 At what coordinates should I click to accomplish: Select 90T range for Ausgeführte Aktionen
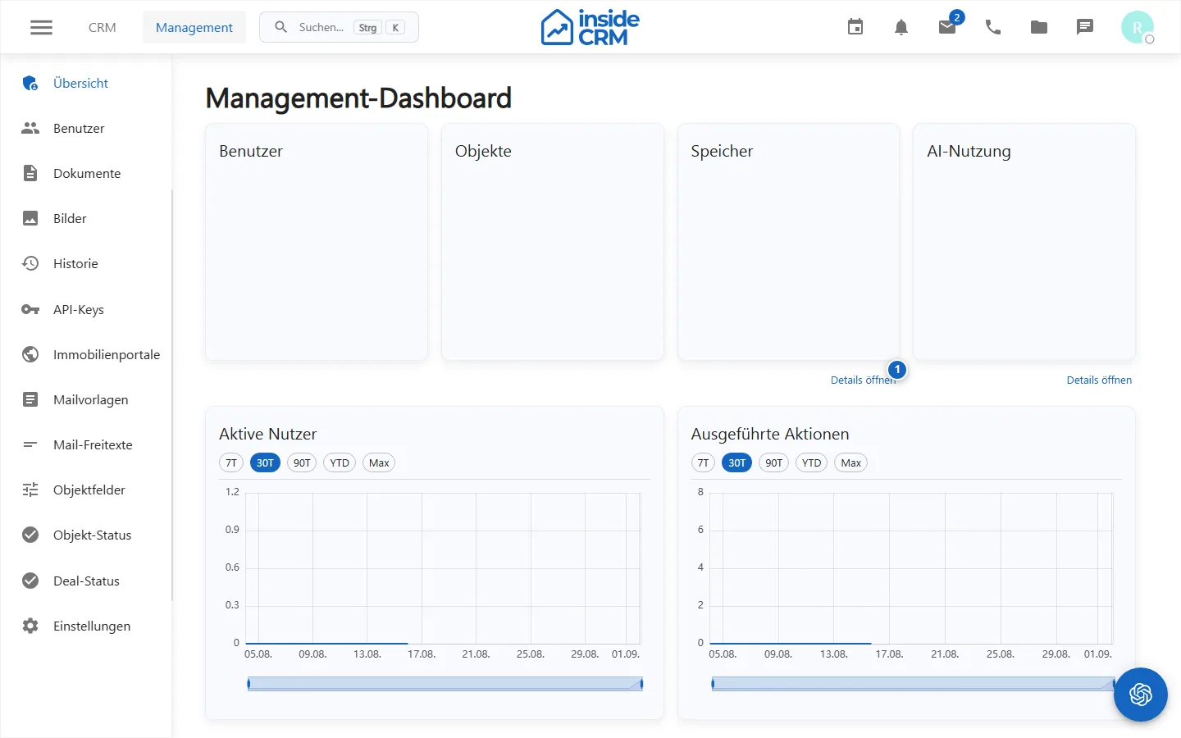coord(774,462)
